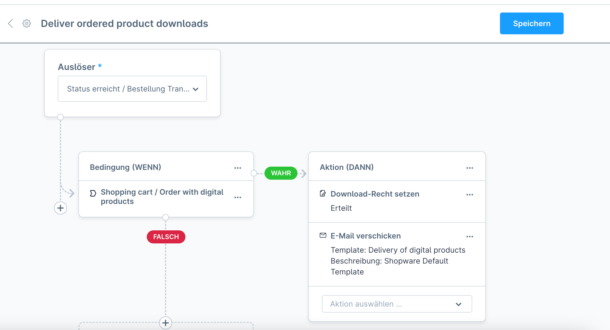Open the Aktion auswählen dropdown

[x=397, y=304]
